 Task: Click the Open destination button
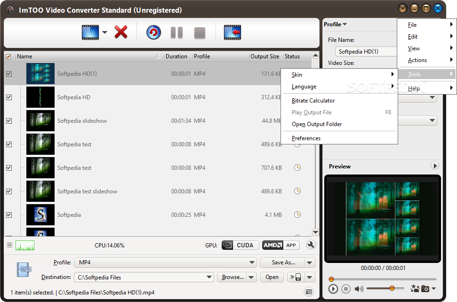(272, 277)
